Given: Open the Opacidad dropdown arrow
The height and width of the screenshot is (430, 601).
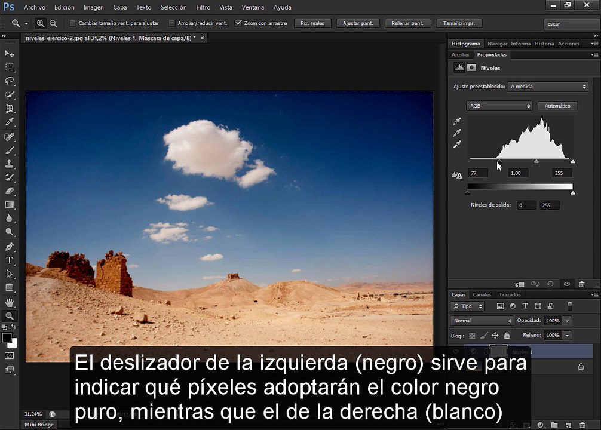Looking at the screenshot, I should 568,321.
